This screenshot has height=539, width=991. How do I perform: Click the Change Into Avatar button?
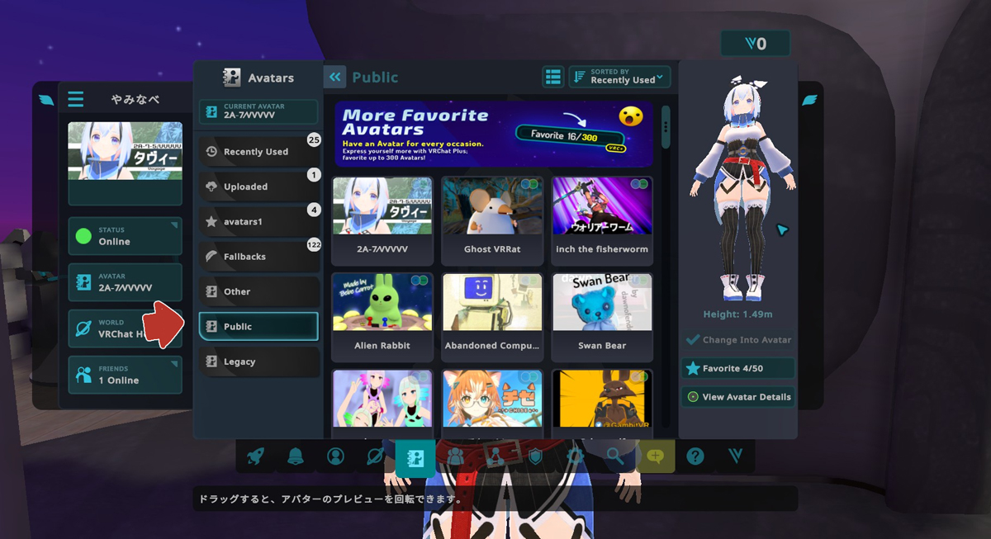pos(738,340)
